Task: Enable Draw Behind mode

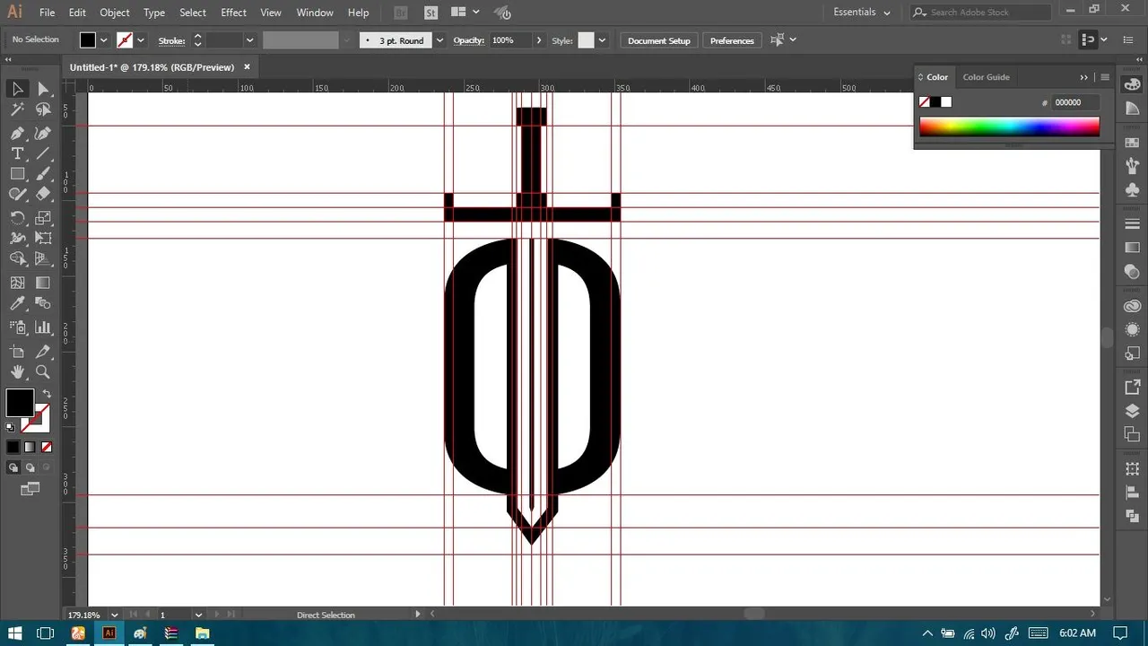Action: click(30, 467)
